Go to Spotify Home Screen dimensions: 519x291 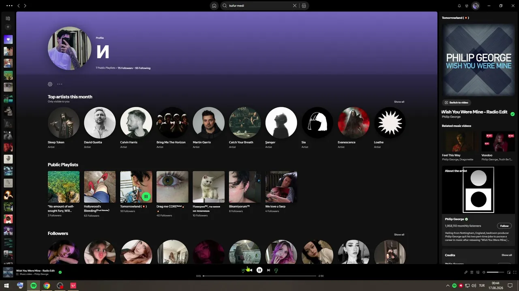pos(214,6)
